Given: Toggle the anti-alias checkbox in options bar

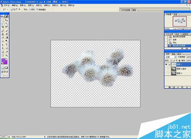Looking at the screenshot, I should coord(37,9).
